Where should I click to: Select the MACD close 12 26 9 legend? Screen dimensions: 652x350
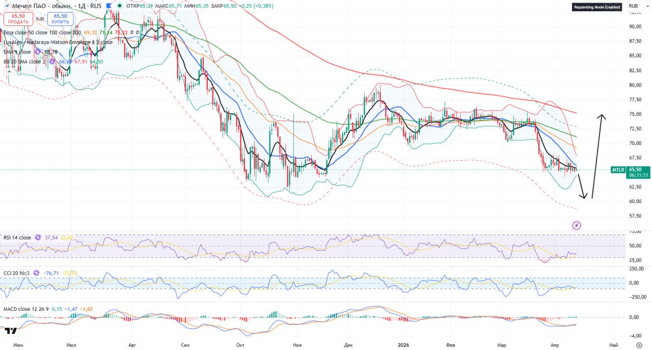pyautogui.click(x=26, y=309)
